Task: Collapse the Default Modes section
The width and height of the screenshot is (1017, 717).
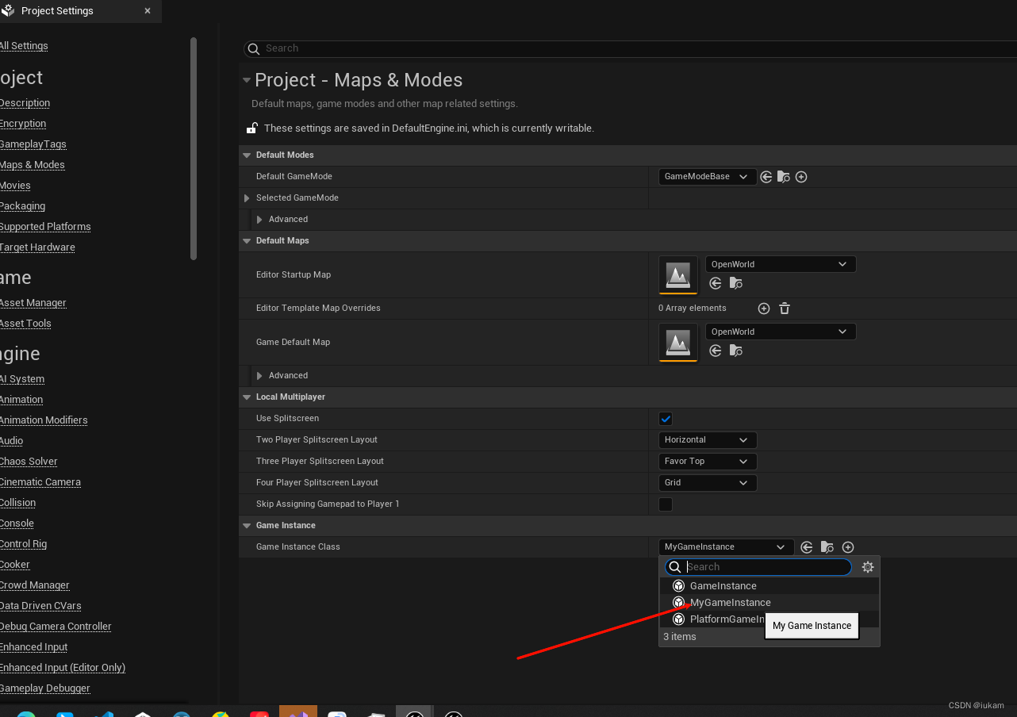Action: [247, 155]
